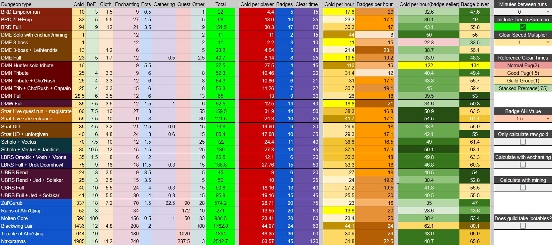Select the Quest column header
552x245 pixels.
tap(184, 4)
